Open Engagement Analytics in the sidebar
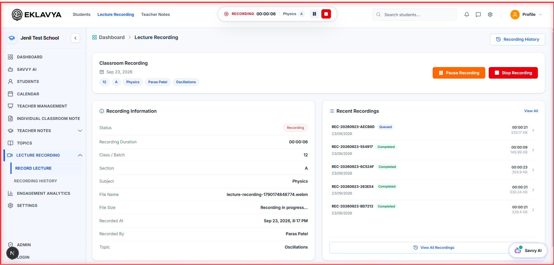This screenshot has height=265, width=554. point(43,193)
